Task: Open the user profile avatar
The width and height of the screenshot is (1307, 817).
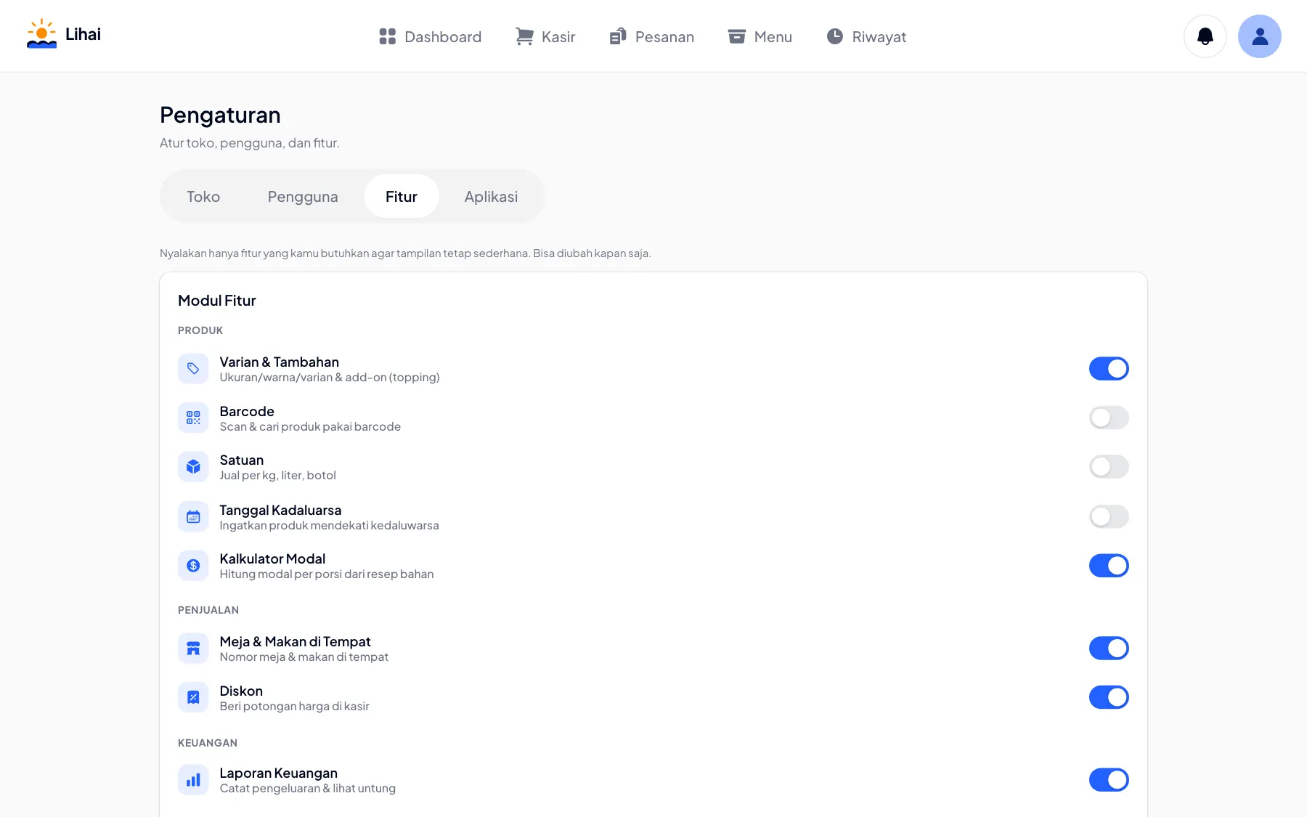Action: click(1260, 36)
